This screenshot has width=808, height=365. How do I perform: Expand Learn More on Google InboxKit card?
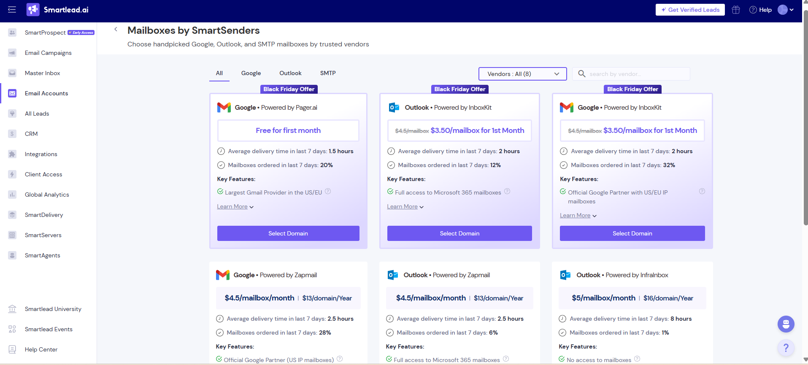point(578,216)
